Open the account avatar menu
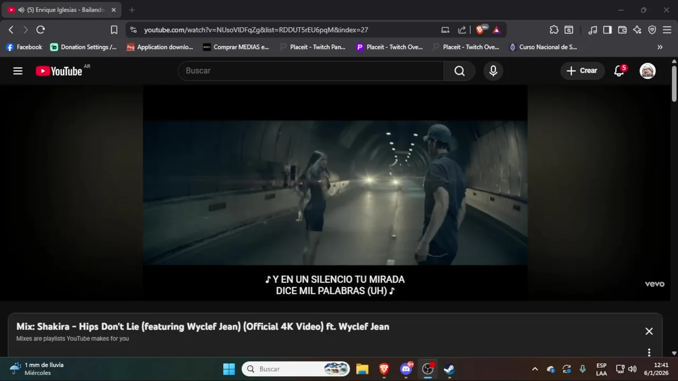The image size is (678, 381). coord(647,71)
